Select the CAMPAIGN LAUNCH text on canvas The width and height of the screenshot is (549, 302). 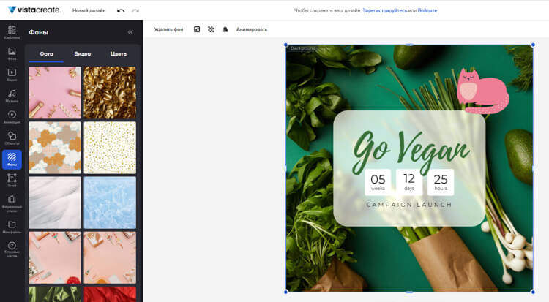coord(409,205)
